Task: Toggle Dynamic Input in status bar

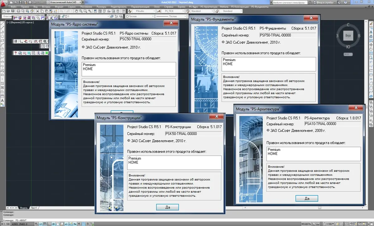Action: coord(75,224)
